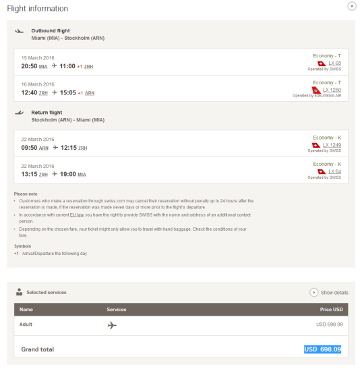Click the Selected services passenger icon
This screenshot has height=371, width=362.
coord(19,292)
